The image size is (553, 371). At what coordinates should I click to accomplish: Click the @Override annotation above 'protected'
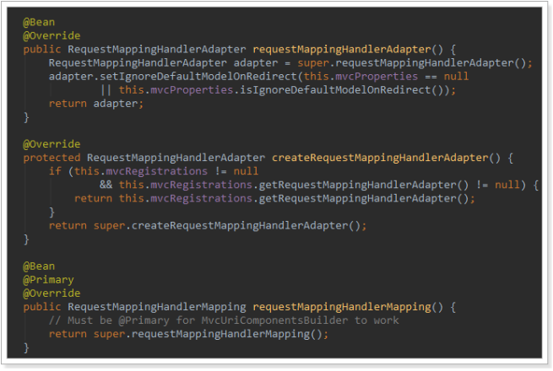(52, 144)
